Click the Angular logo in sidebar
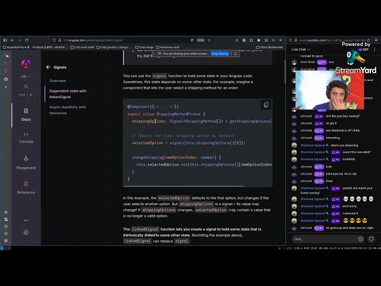 (26, 64)
